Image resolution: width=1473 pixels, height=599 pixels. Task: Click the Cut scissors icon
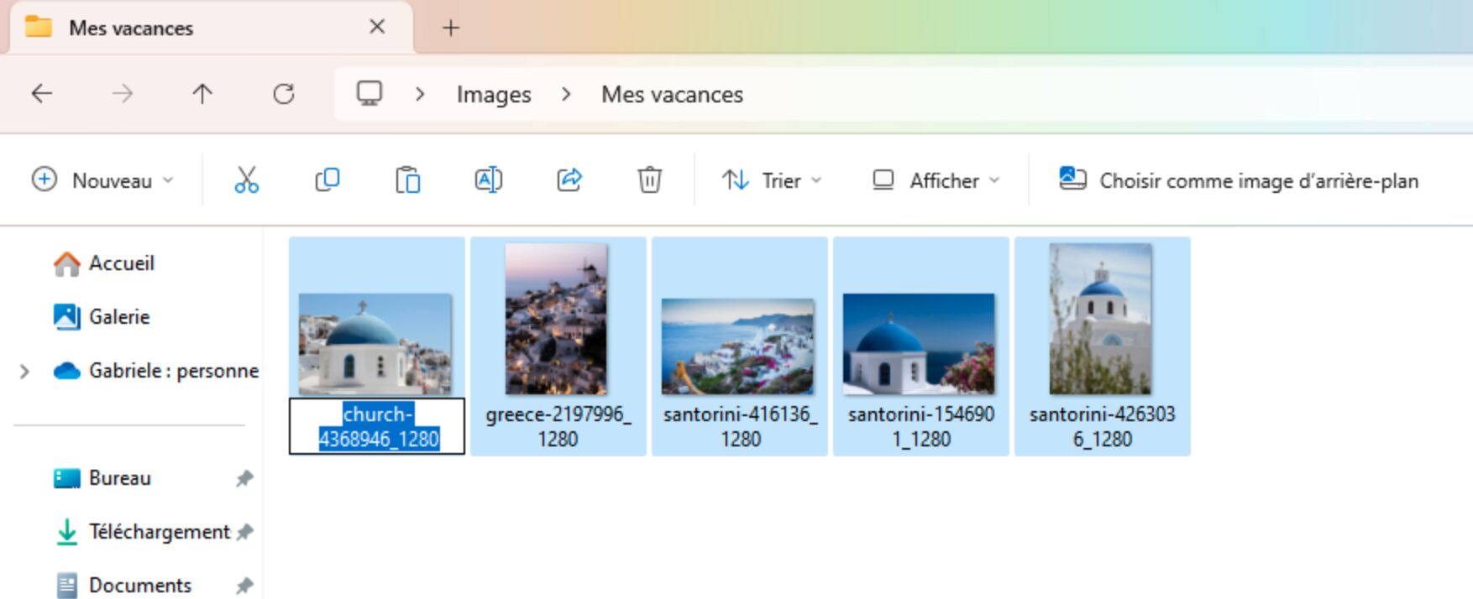click(246, 180)
